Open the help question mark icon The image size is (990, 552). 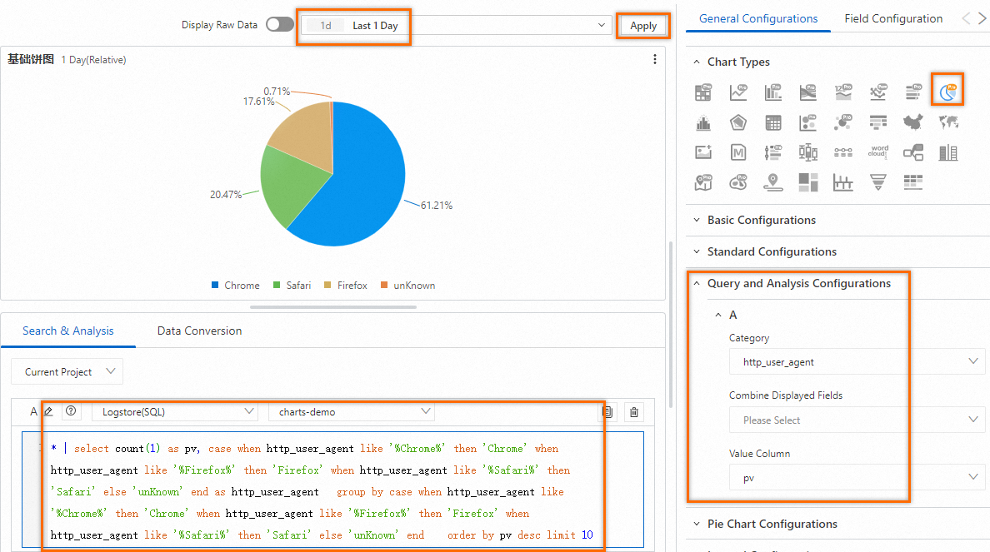coord(72,411)
